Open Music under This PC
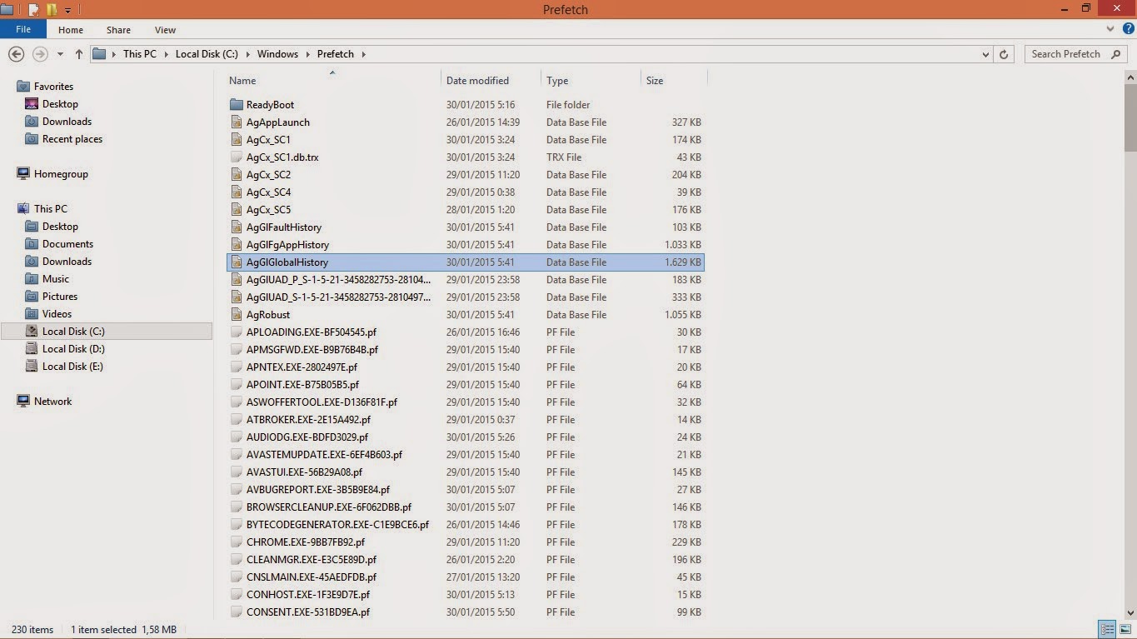 point(56,279)
